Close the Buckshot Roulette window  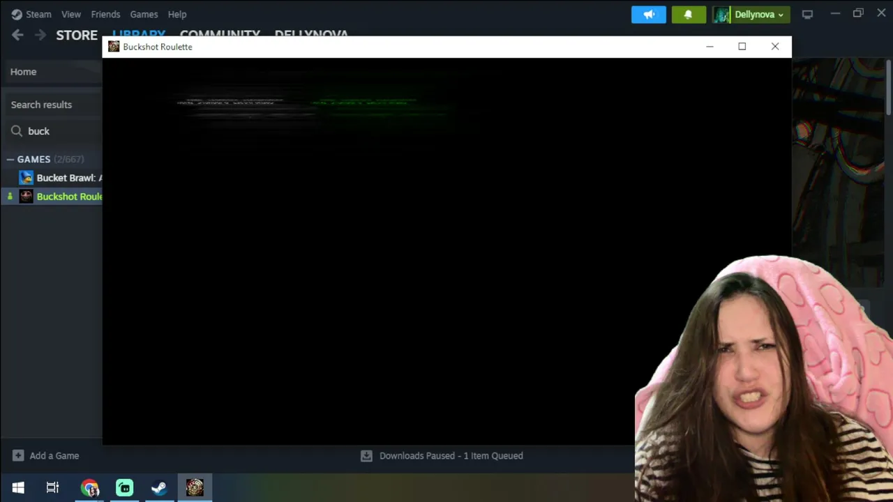coord(775,47)
